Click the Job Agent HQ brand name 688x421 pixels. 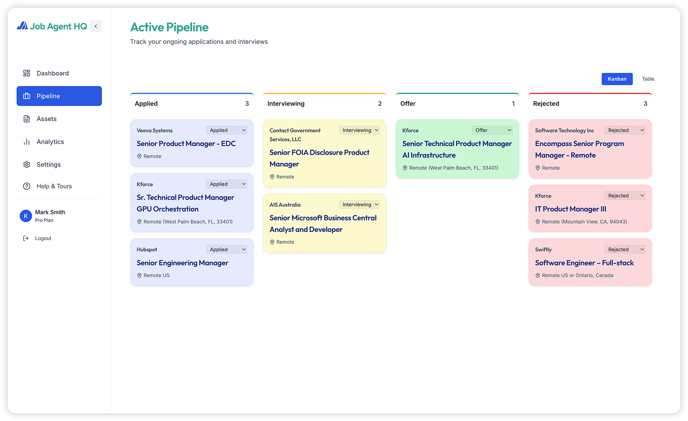point(59,26)
